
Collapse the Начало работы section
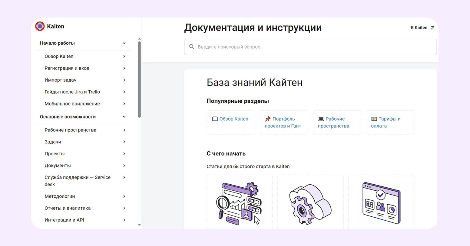[124, 43]
